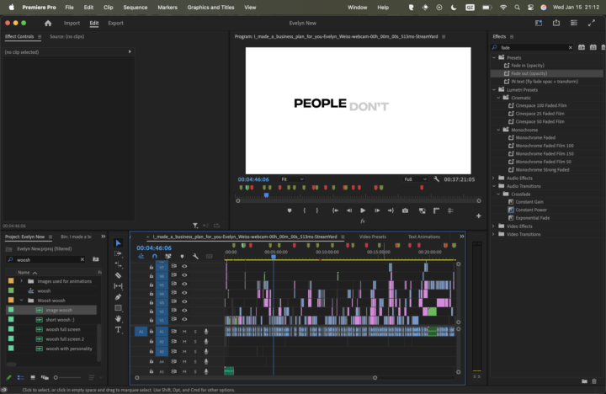Click the Add Marker icon in Program monitor

coord(289,210)
